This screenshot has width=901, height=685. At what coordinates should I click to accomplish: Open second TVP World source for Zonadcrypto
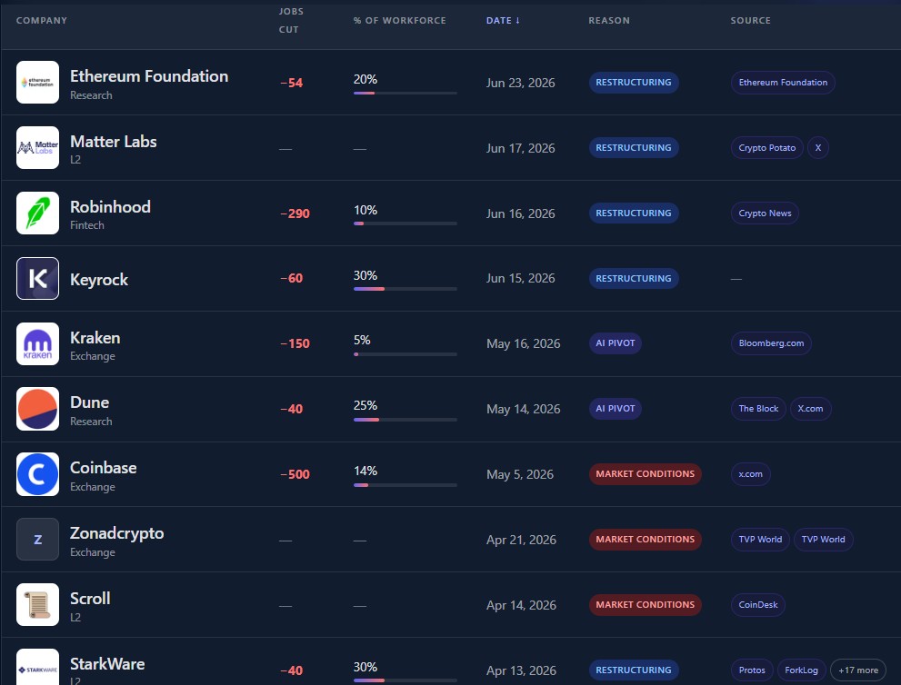point(823,540)
